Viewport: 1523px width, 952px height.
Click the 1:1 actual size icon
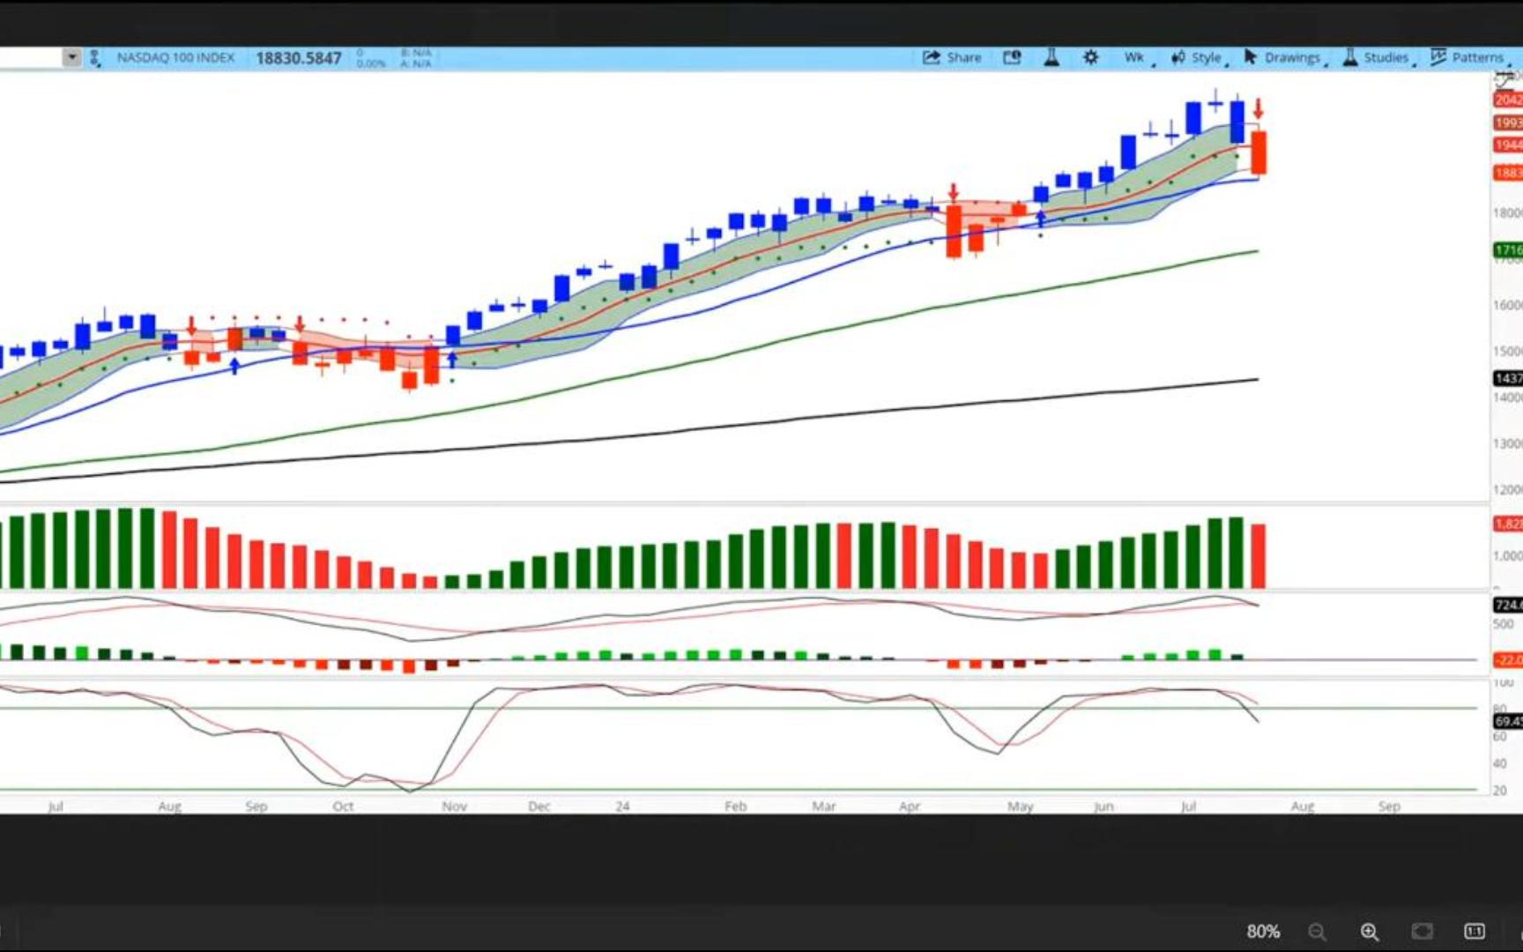click(1475, 932)
